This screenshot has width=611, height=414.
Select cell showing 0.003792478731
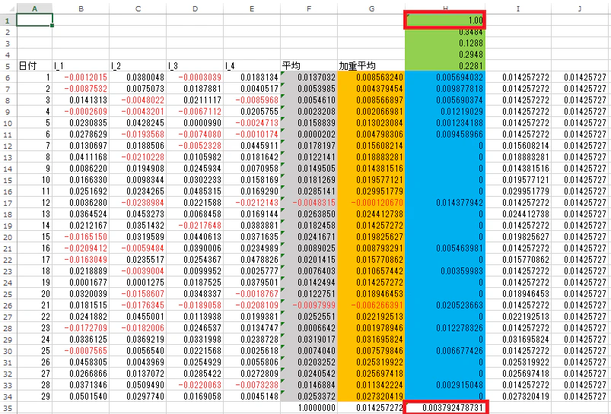[x=445, y=408]
